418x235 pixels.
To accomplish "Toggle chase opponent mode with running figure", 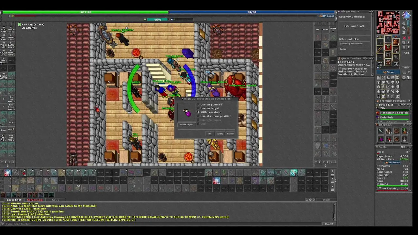I will click(409, 42).
